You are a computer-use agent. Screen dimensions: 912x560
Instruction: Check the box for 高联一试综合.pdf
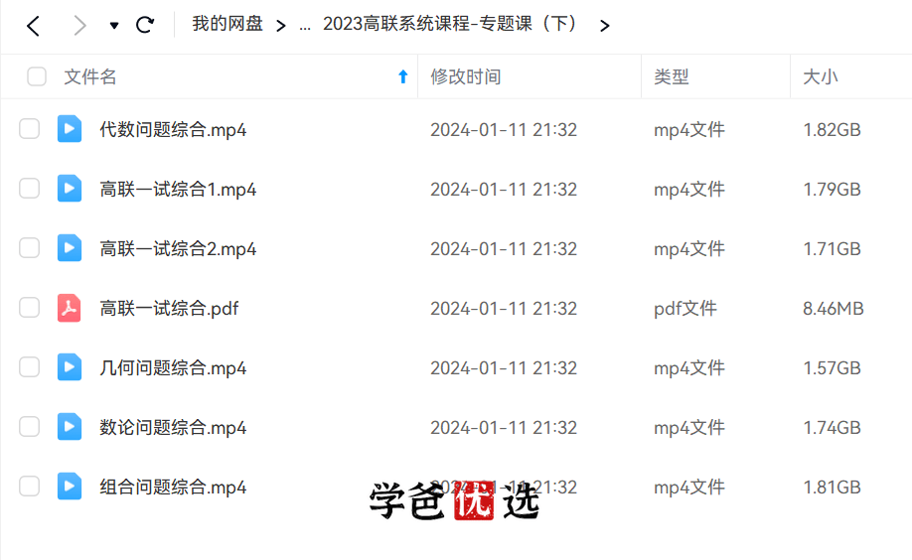[29, 308]
